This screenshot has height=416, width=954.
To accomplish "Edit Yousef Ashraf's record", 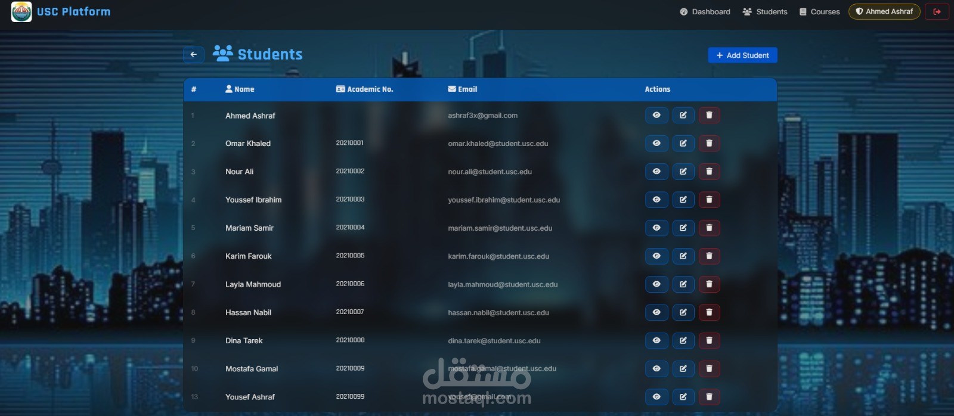I will [683, 397].
